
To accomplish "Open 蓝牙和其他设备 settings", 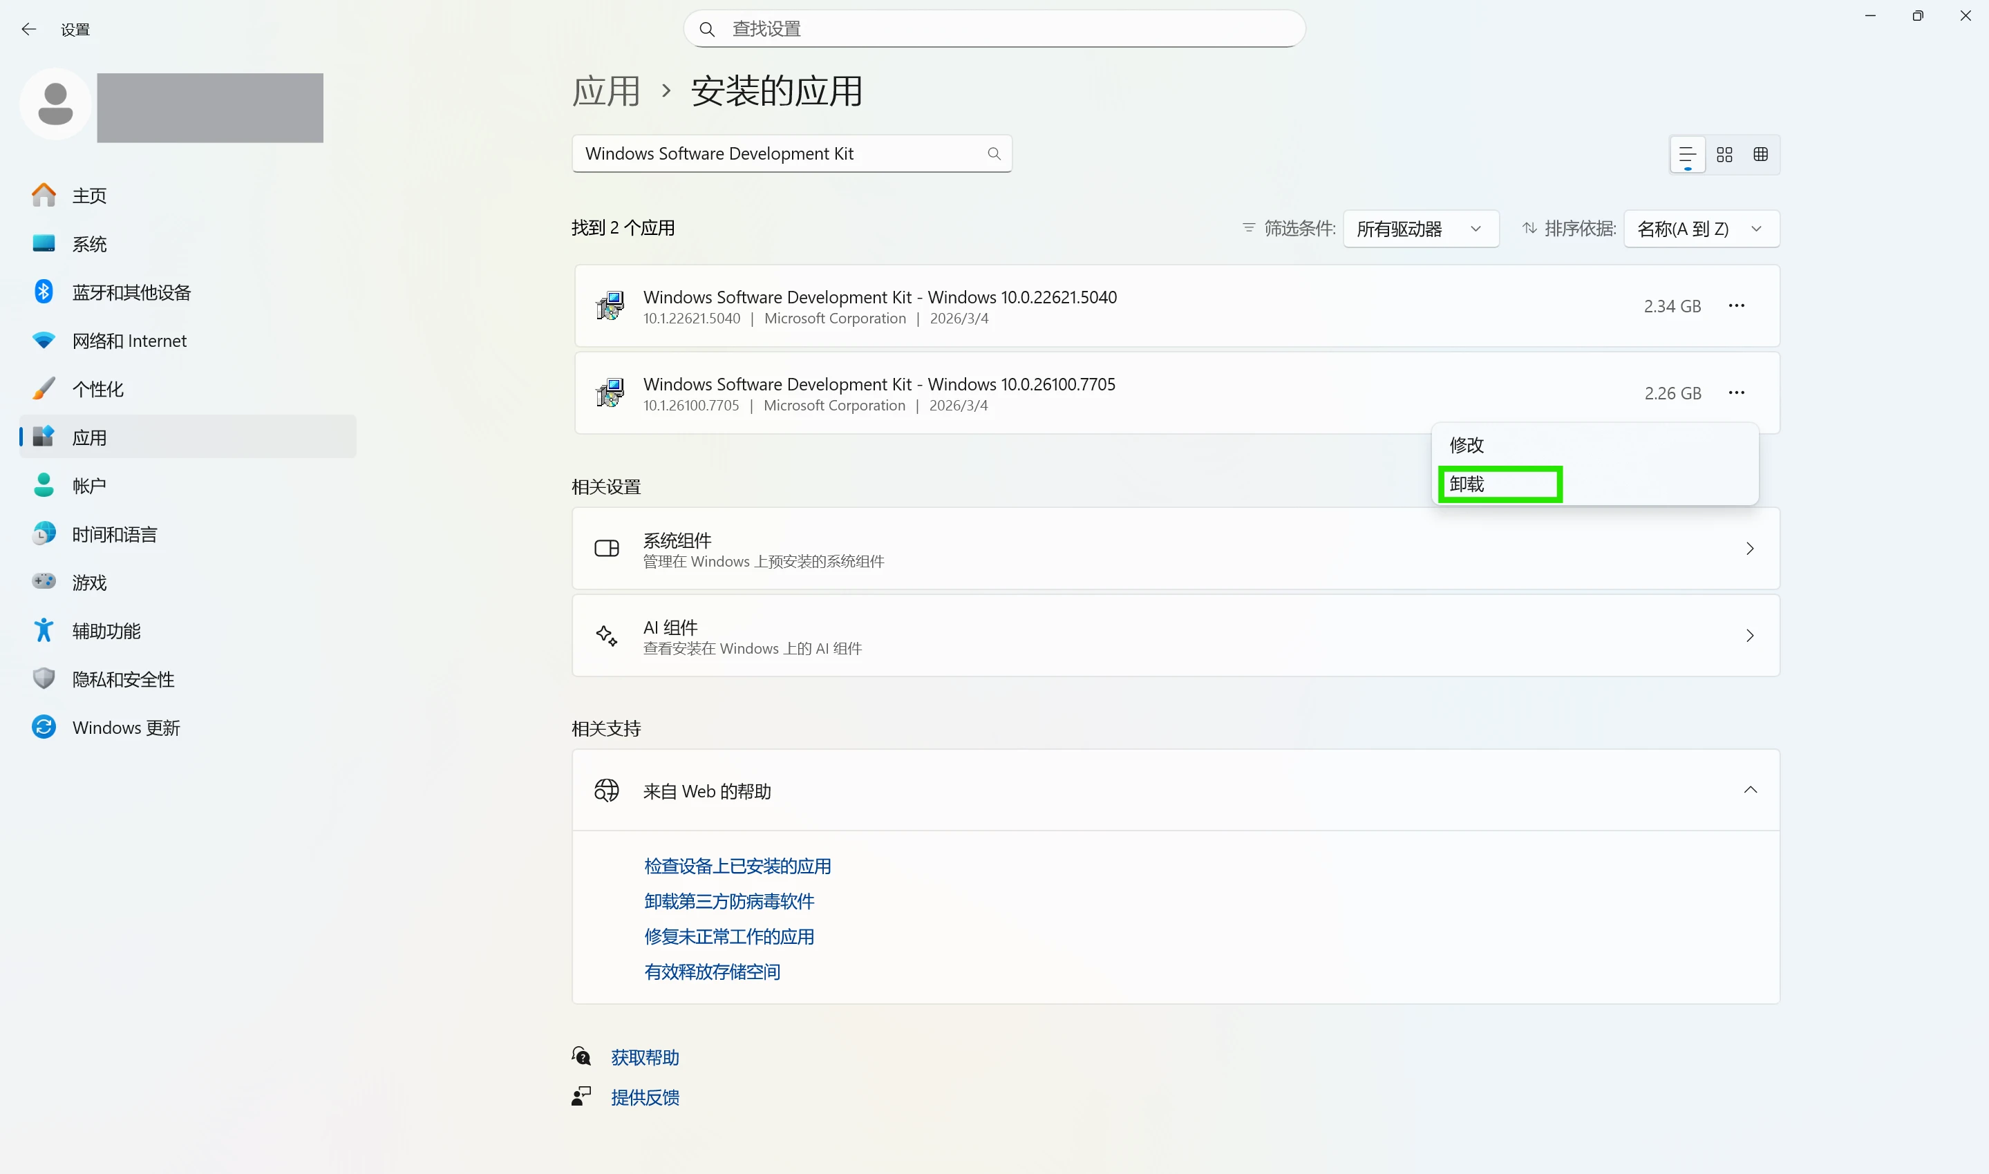I will [x=188, y=292].
